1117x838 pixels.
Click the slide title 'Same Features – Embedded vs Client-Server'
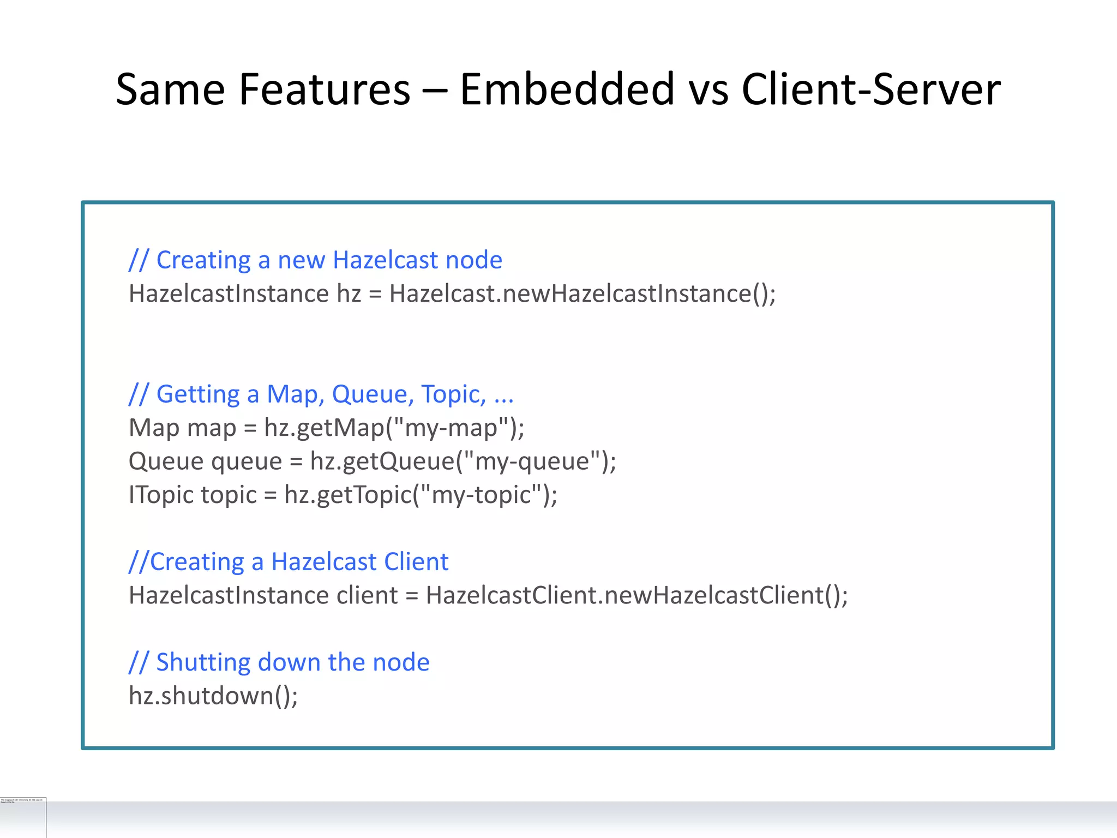[x=558, y=89]
